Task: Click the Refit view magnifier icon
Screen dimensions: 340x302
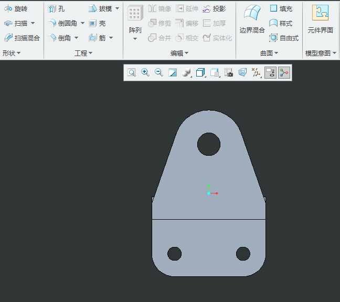Action: pos(132,72)
